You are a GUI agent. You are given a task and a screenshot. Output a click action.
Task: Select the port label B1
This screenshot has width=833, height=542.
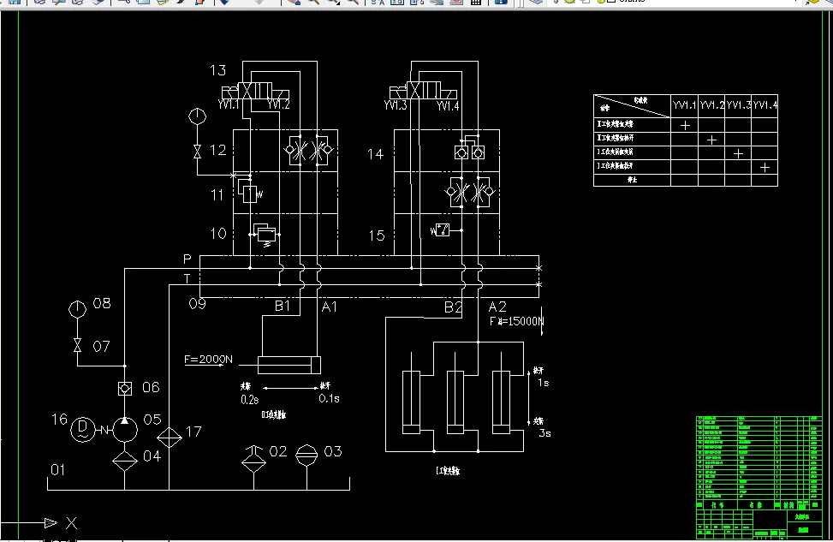click(x=283, y=306)
